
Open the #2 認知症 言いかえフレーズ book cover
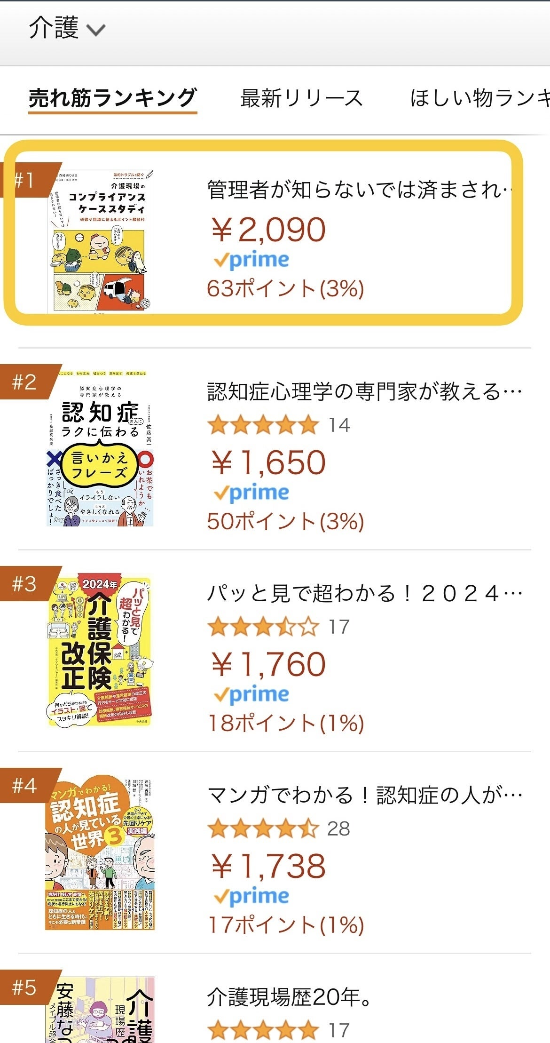(100, 448)
